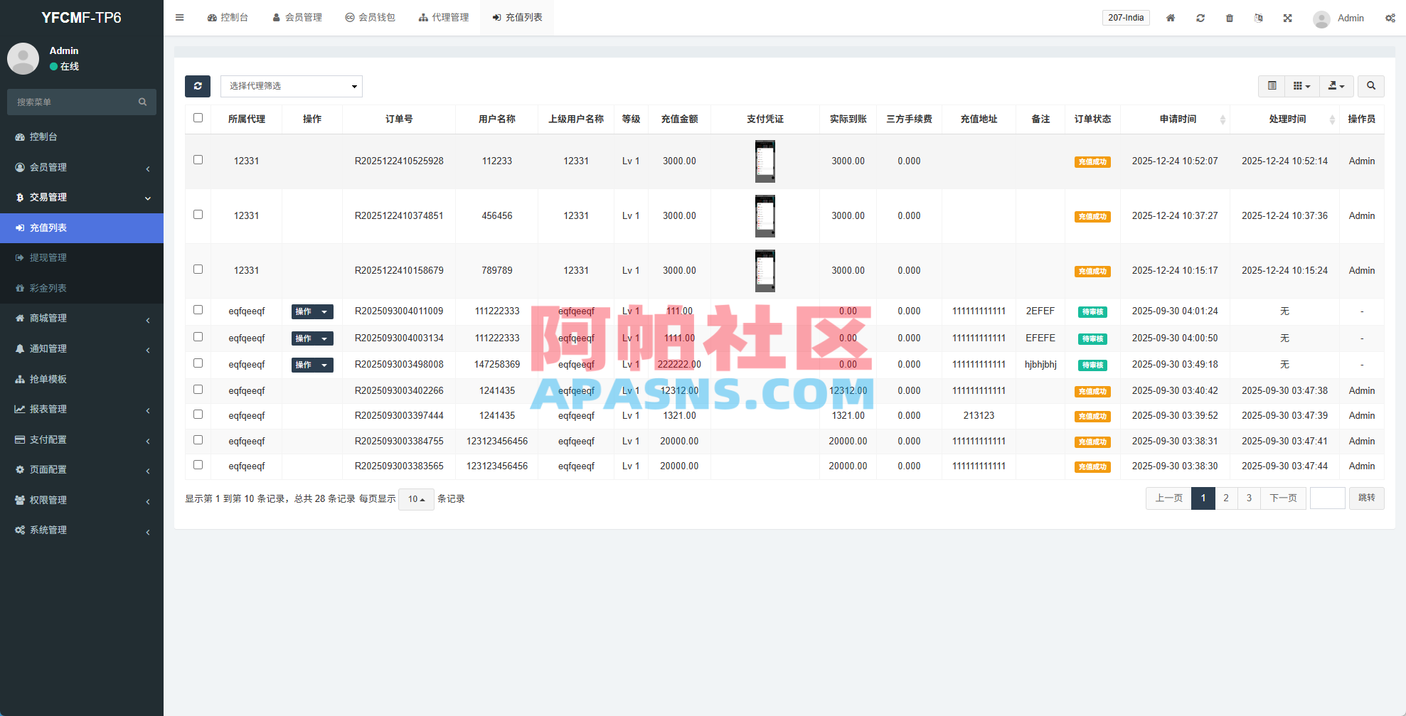1406x716 pixels.
Task: Open action dropdown for order R2025093004011009
Action: click(312, 311)
